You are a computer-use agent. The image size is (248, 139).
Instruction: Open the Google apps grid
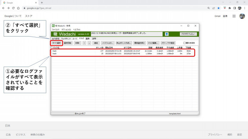coord(234,16)
